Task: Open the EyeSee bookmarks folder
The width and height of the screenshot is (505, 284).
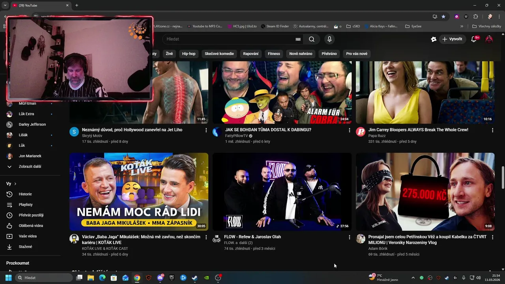Action: point(413,26)
